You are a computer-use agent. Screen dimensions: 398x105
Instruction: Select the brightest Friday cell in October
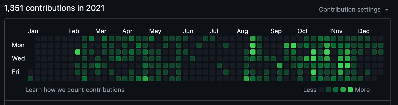(x=314, y=72)
